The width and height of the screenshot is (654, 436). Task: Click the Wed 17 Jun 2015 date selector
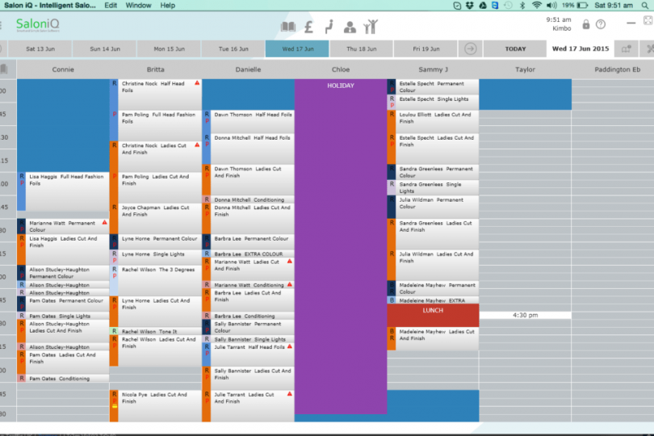click(580, 49)
